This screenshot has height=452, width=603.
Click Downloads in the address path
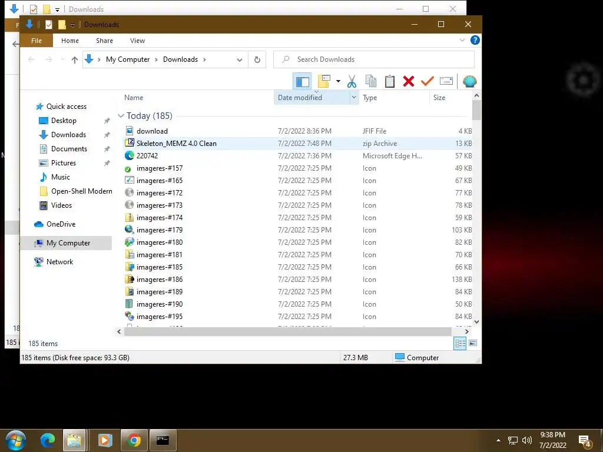[x=180, y=59]
